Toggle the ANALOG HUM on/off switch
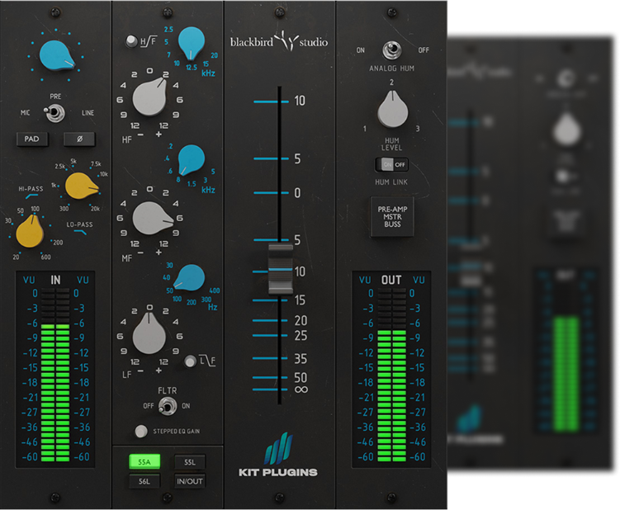Image resolution: width=620 pixels, height=510 pixels. click(x=391, y=50)
